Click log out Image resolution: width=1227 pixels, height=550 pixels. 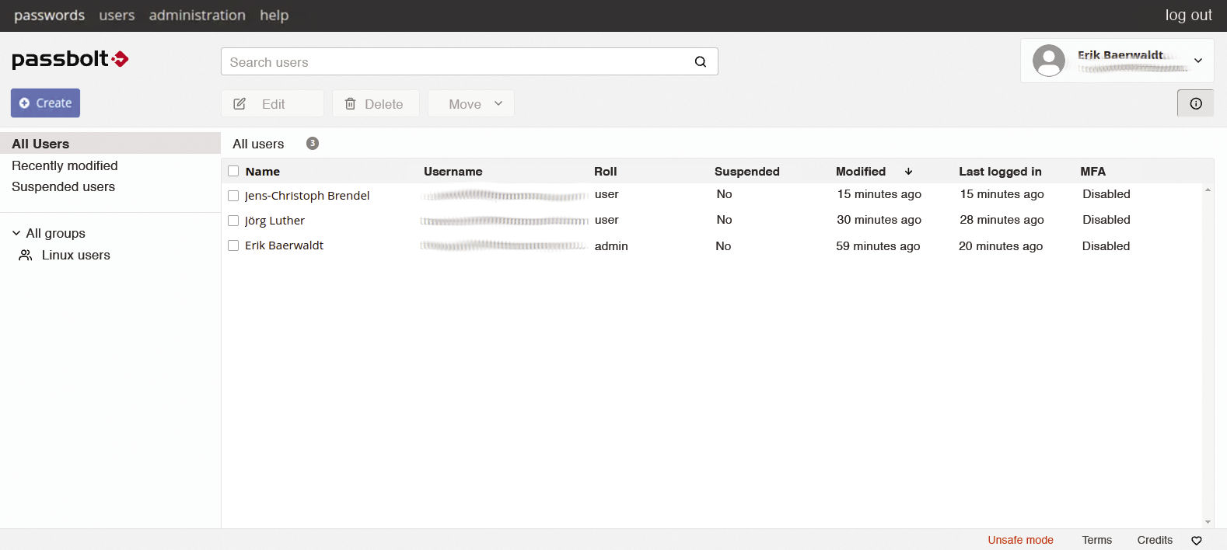[1188, 16]
